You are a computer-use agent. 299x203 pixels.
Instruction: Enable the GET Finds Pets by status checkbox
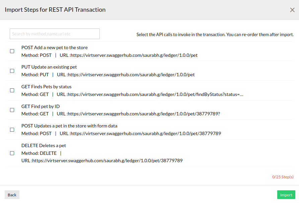click(x=12, y=90)
